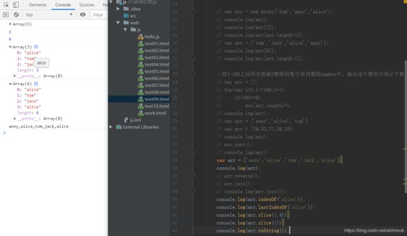Collapse the Array(4) console entry
This screenshot has width=407, height=236.
[x=11, y=84]
